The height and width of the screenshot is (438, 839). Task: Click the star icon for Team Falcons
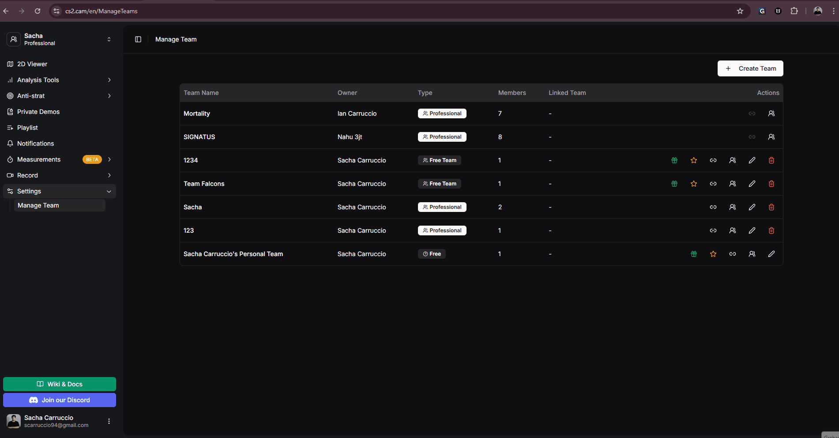pos(693,184)
